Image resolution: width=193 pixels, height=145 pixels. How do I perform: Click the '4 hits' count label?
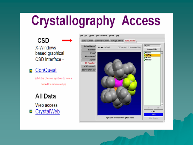[153, 111]
